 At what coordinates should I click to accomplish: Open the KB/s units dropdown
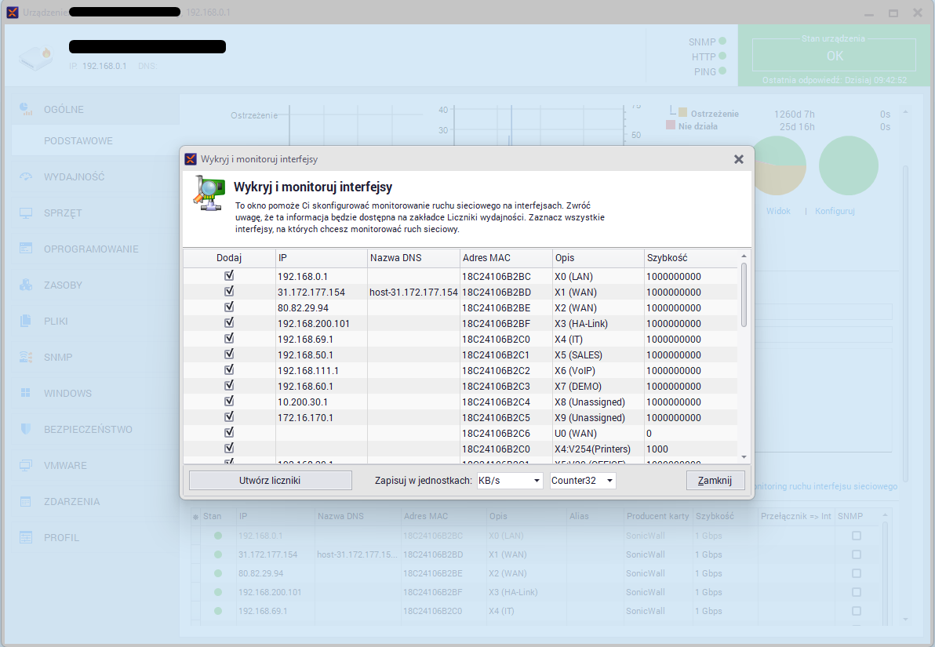pyautogui.click(x=509, y=481)
